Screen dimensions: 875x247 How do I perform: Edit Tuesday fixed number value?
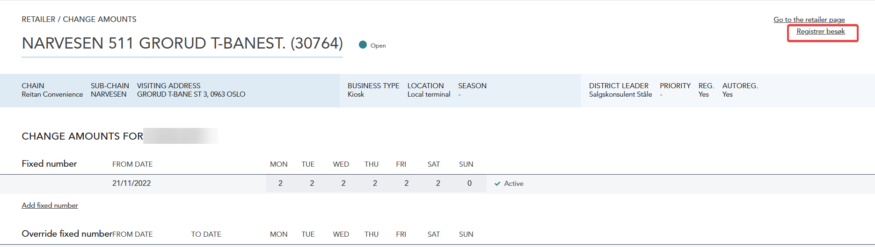coord(312,183)
